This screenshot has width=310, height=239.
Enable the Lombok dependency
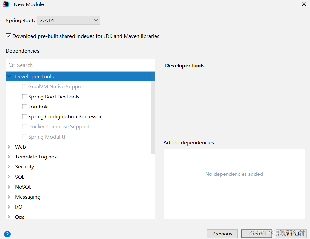(25, 107)
